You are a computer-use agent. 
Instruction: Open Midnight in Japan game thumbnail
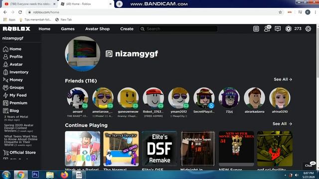click(198, 149)
